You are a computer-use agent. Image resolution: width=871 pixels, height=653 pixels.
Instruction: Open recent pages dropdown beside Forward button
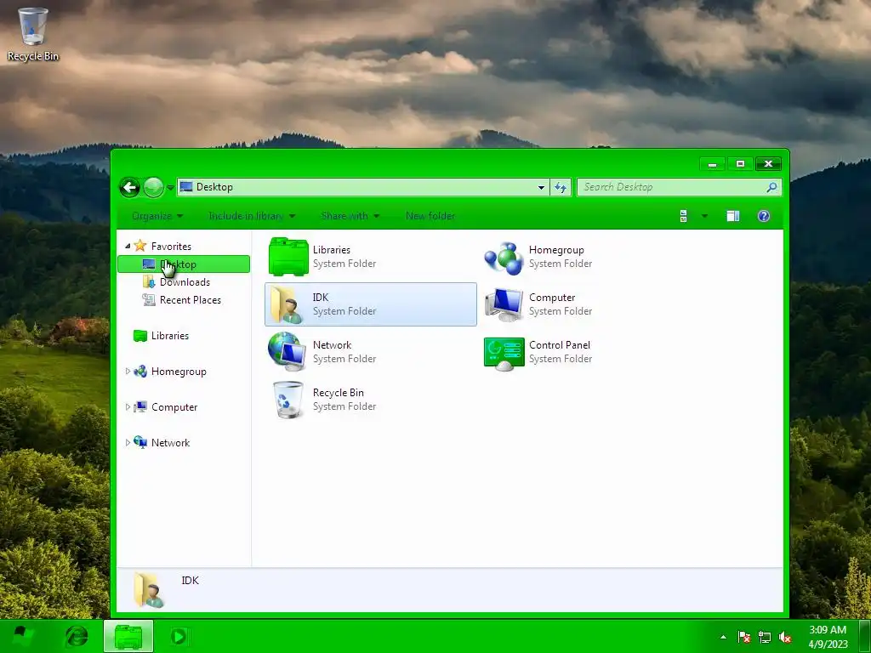pos(170,188)
